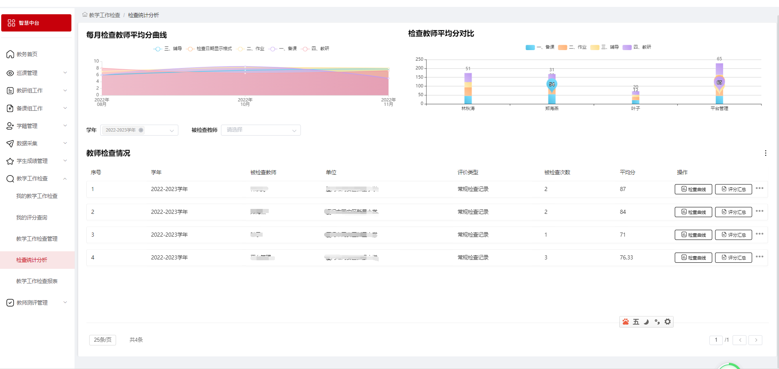Screen dimensions: 779x369
Task: Open 我的教学工作检查 in sidebar
Action: pyautogui.click(x=37, y=196)
